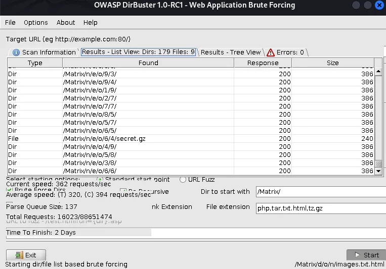Open the About menu
Viewport: 386px width, 269px height.
65,23
